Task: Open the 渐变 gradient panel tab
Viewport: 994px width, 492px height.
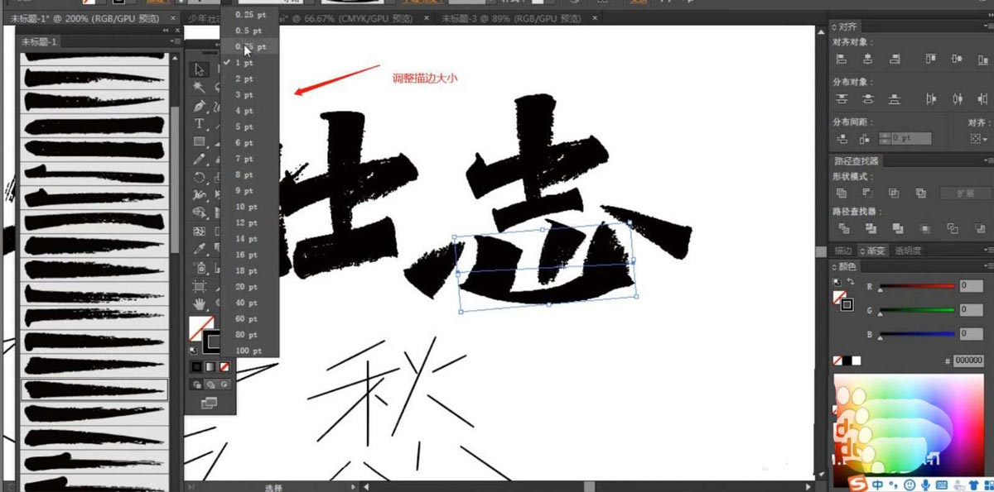Action: coord(875,251)
